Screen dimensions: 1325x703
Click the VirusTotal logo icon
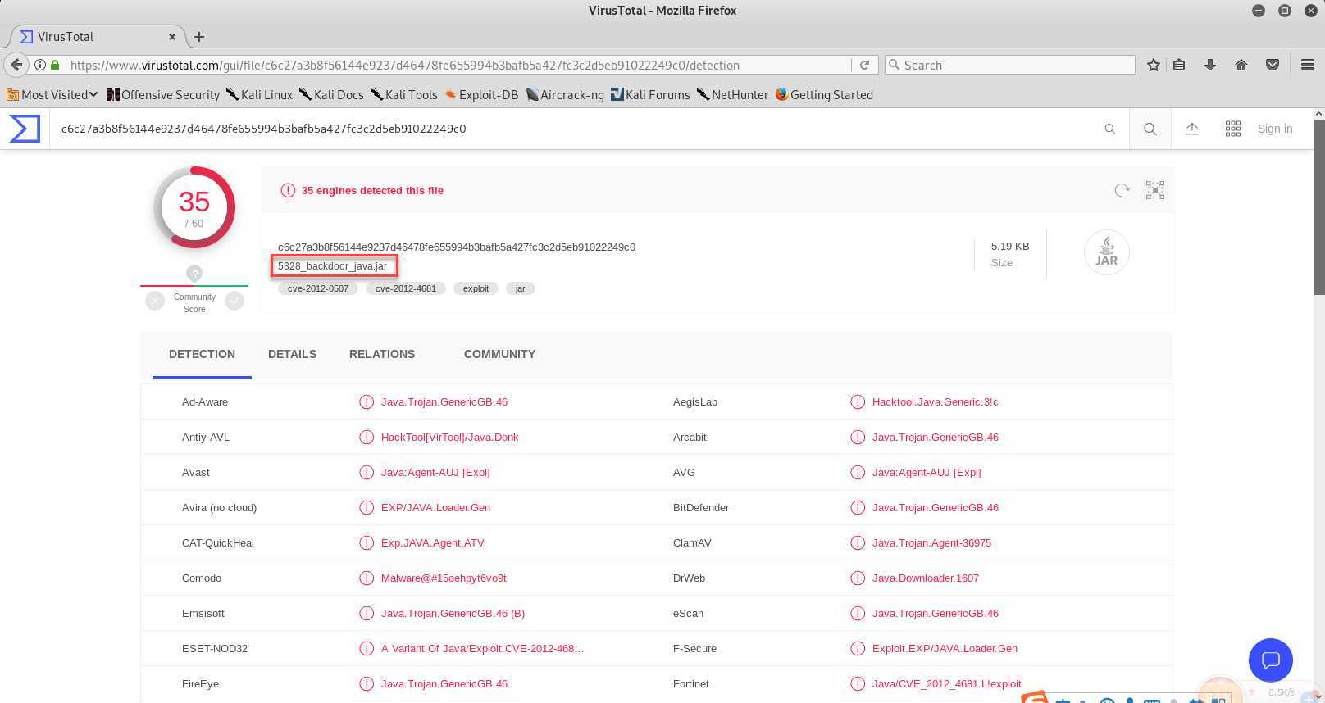click(x=25, y=129)
